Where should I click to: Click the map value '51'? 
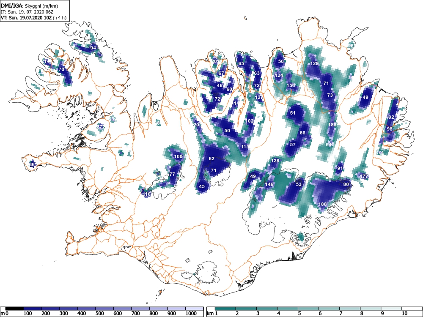point(293,113)
